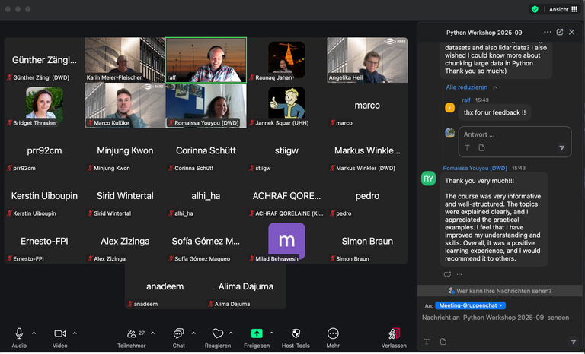Click the Ansicht view layout button
The image size is (585, 354).
(563, 9)
